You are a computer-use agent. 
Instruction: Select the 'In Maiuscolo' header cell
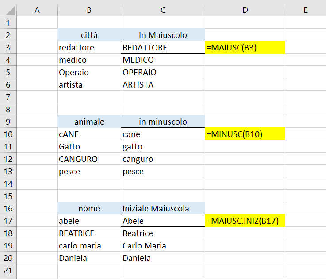(163, 35)
